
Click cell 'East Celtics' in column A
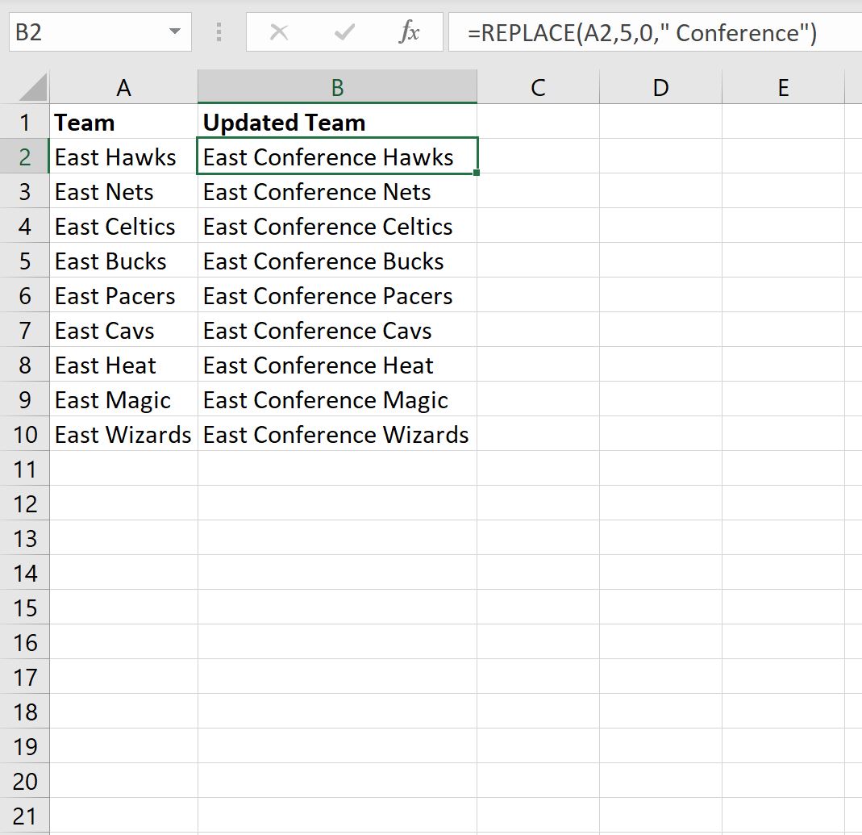click(x=123, y=226)
